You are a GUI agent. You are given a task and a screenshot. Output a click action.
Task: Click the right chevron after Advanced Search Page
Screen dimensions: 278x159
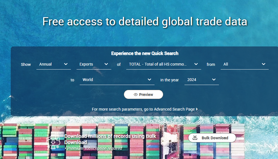197,109
